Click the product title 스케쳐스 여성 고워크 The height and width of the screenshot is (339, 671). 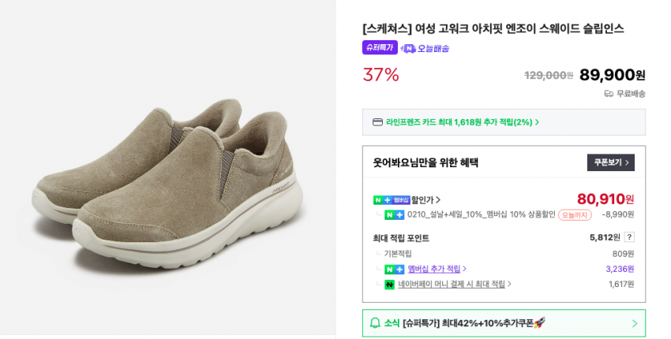493,28
